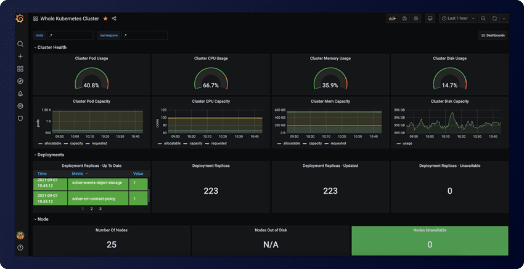Go to table page 1

tap(83, 209)
